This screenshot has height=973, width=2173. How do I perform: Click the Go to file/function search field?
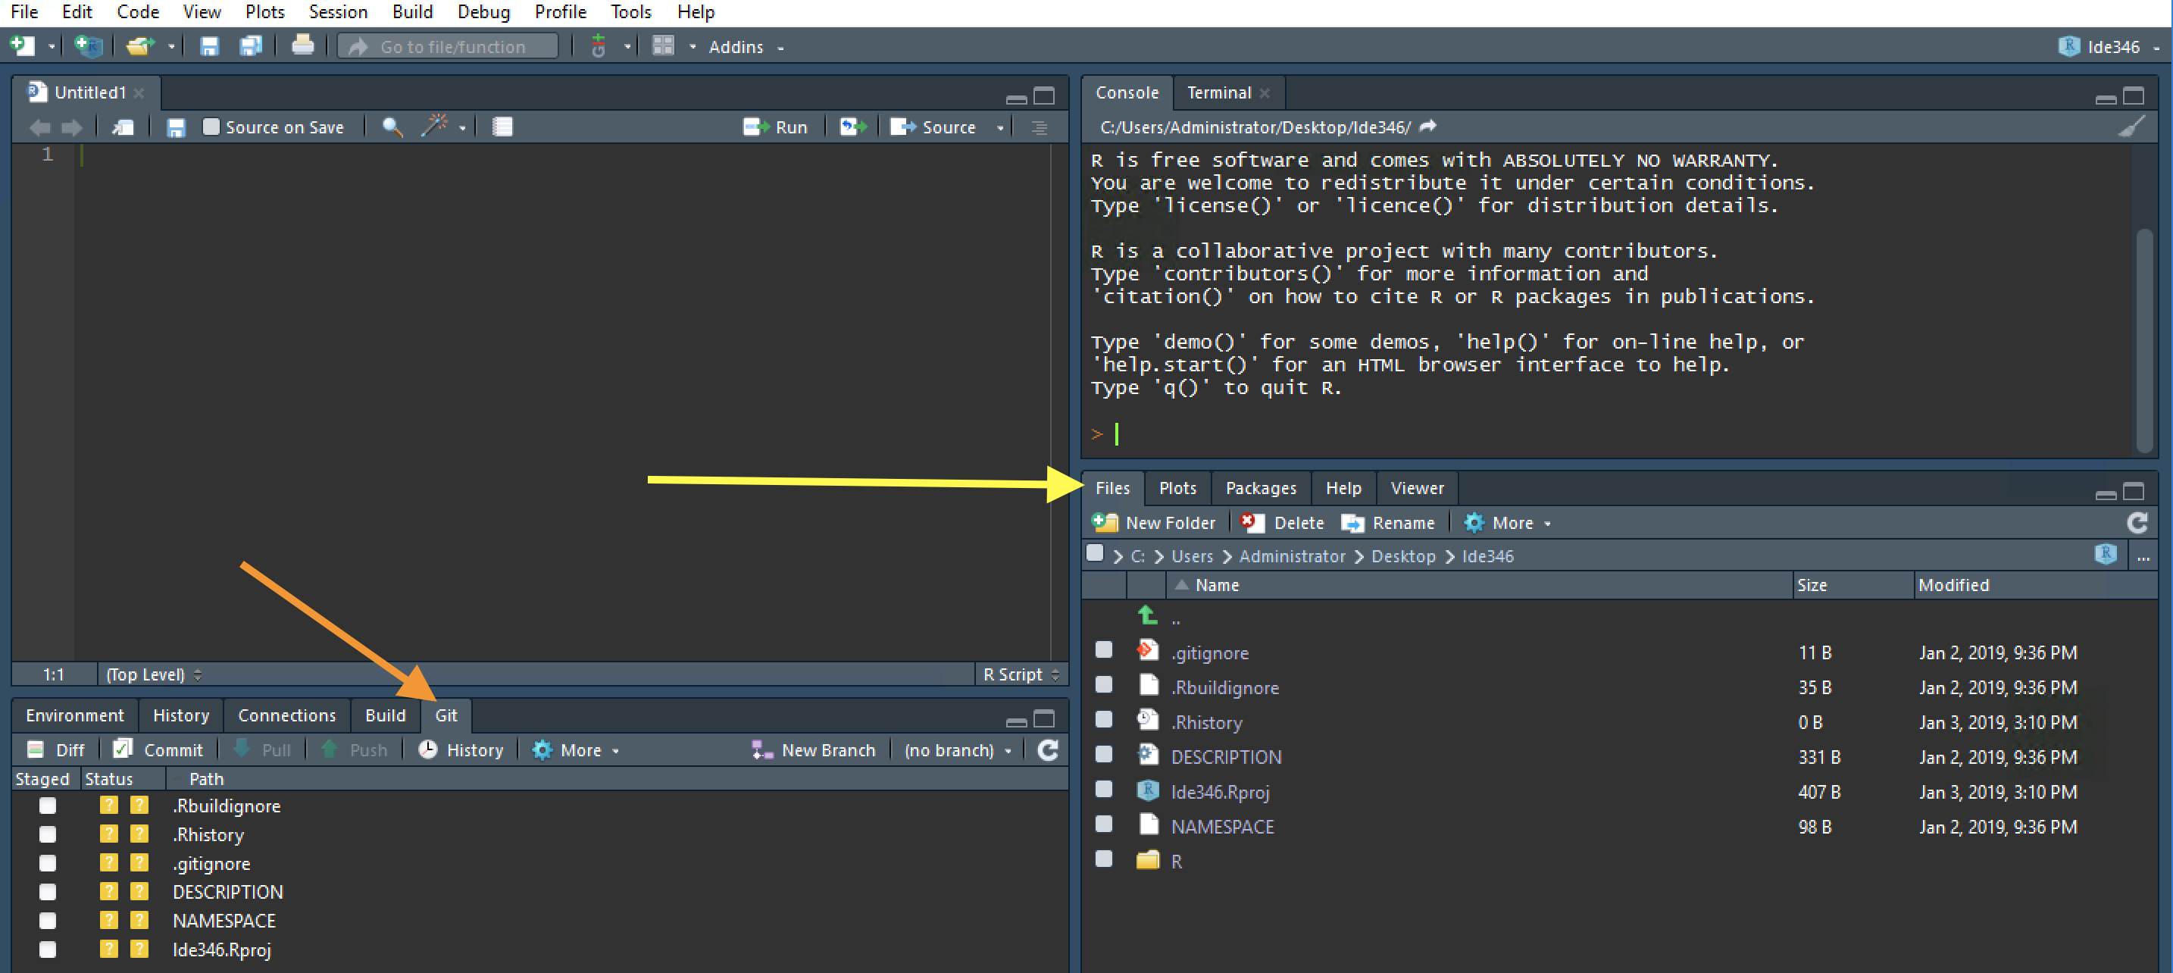pos(448,47)
